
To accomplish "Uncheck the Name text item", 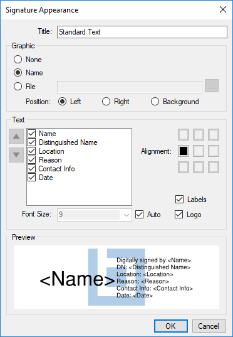I will tap(32, 134).
